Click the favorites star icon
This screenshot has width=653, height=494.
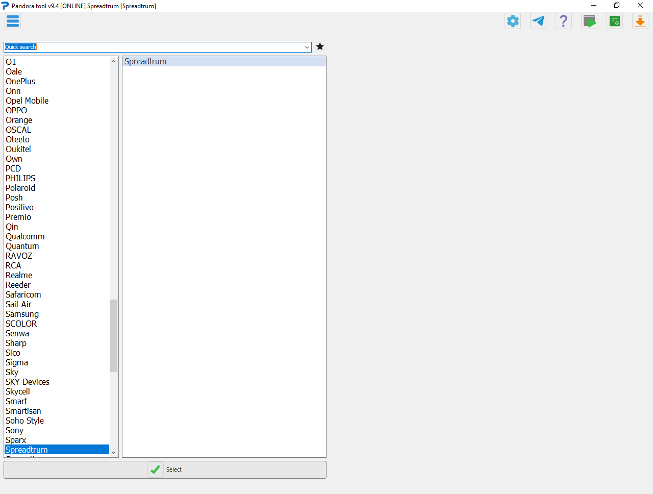tap(320, 46)
